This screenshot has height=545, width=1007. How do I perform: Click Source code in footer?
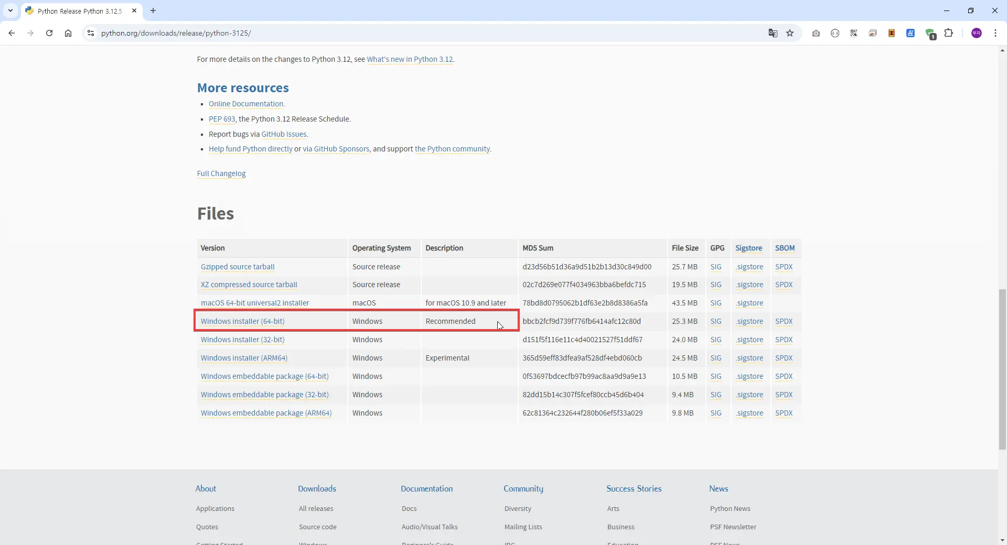coord(317,527)
